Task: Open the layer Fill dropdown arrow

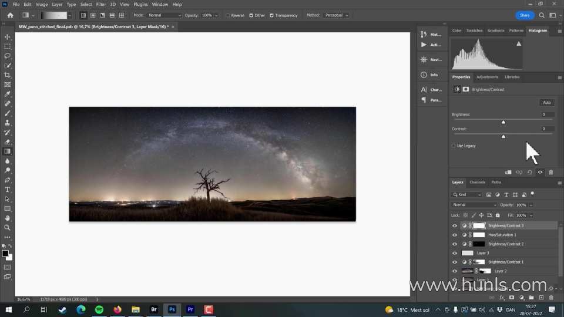Action: click(x=531, y=215)
